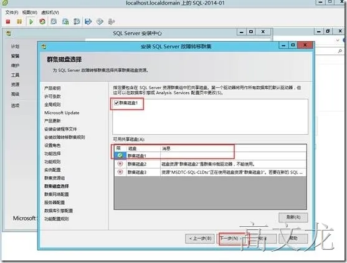
Task: Close the failover cluster setup dialog
Action: (x=305, y=45)
